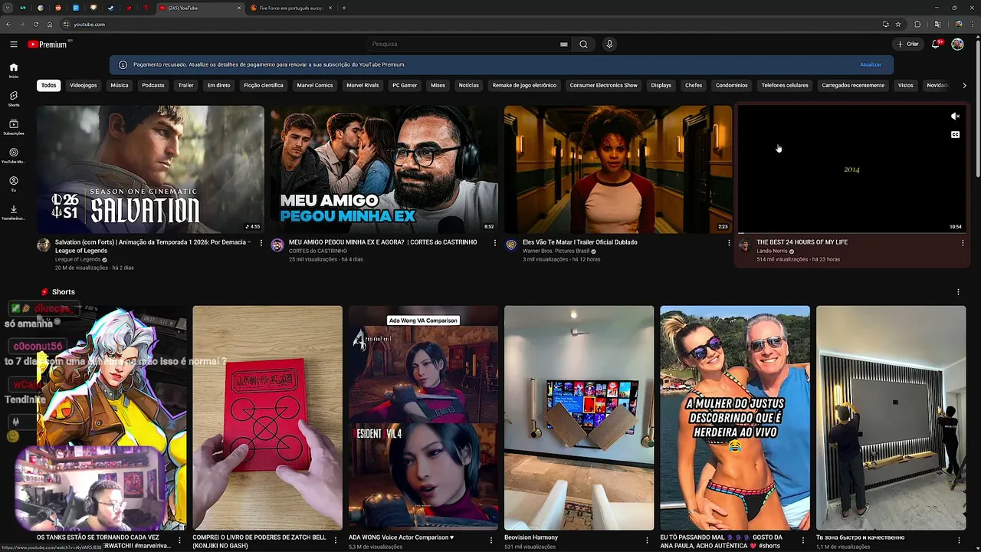
Task: Select the Ficção científica filter chip
Action: [264, 85]
